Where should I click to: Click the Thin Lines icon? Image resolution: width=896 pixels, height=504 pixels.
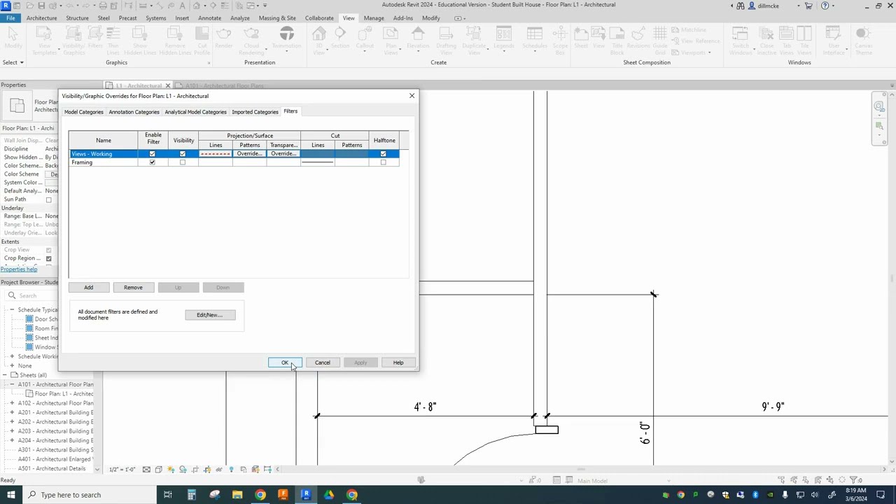[x=113, y=34]
